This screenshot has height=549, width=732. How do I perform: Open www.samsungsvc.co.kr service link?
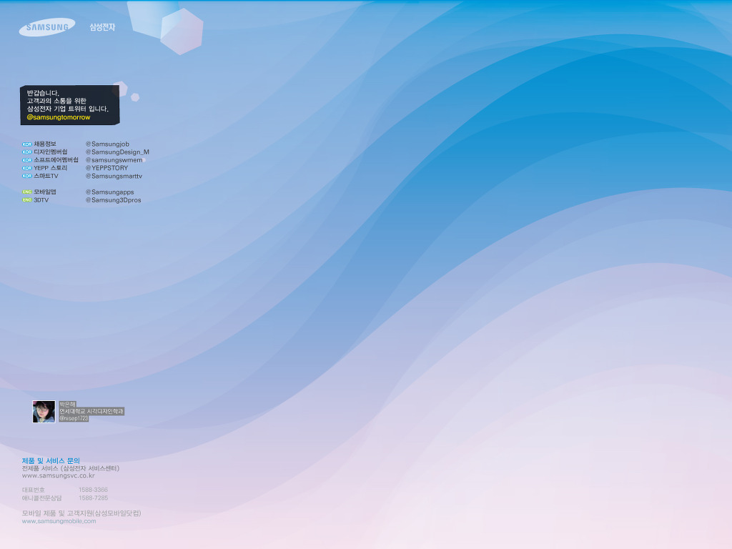[x=59, y=475]
